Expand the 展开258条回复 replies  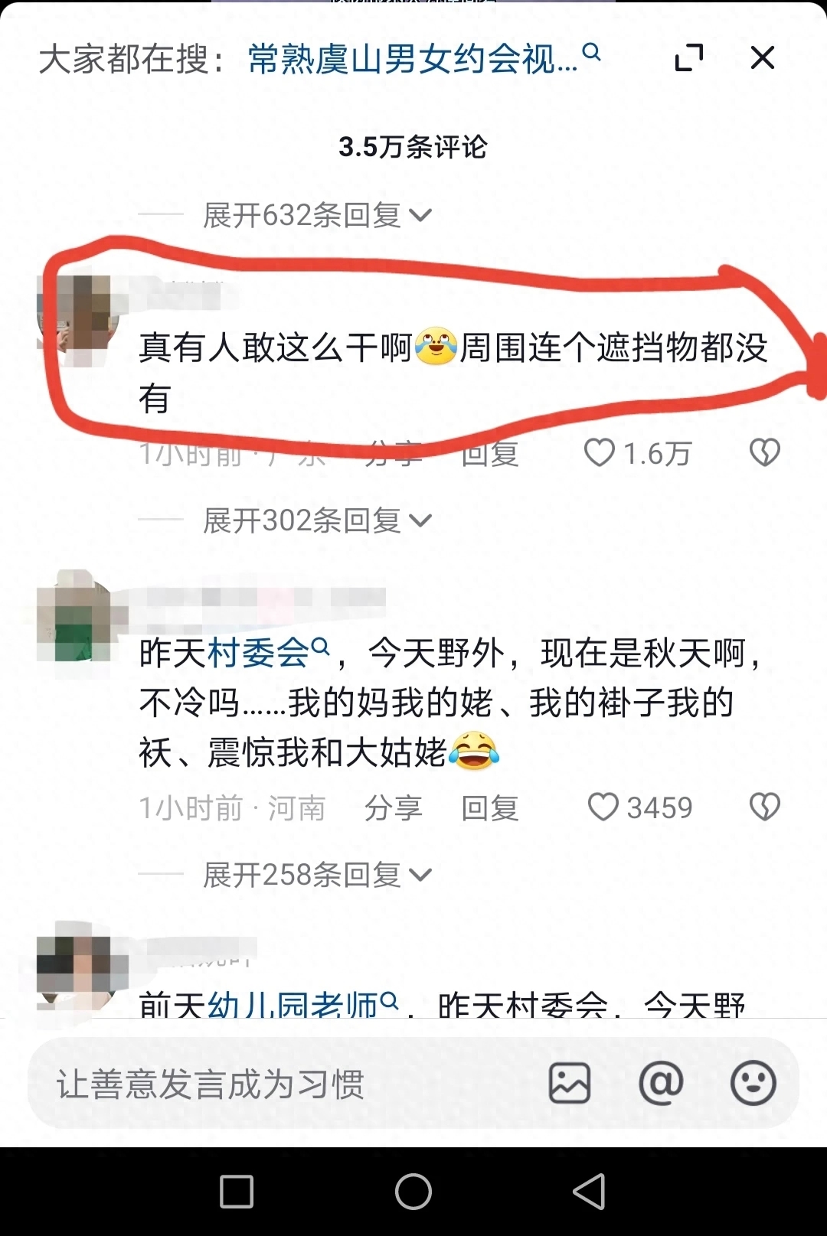(x=317, y=874)
